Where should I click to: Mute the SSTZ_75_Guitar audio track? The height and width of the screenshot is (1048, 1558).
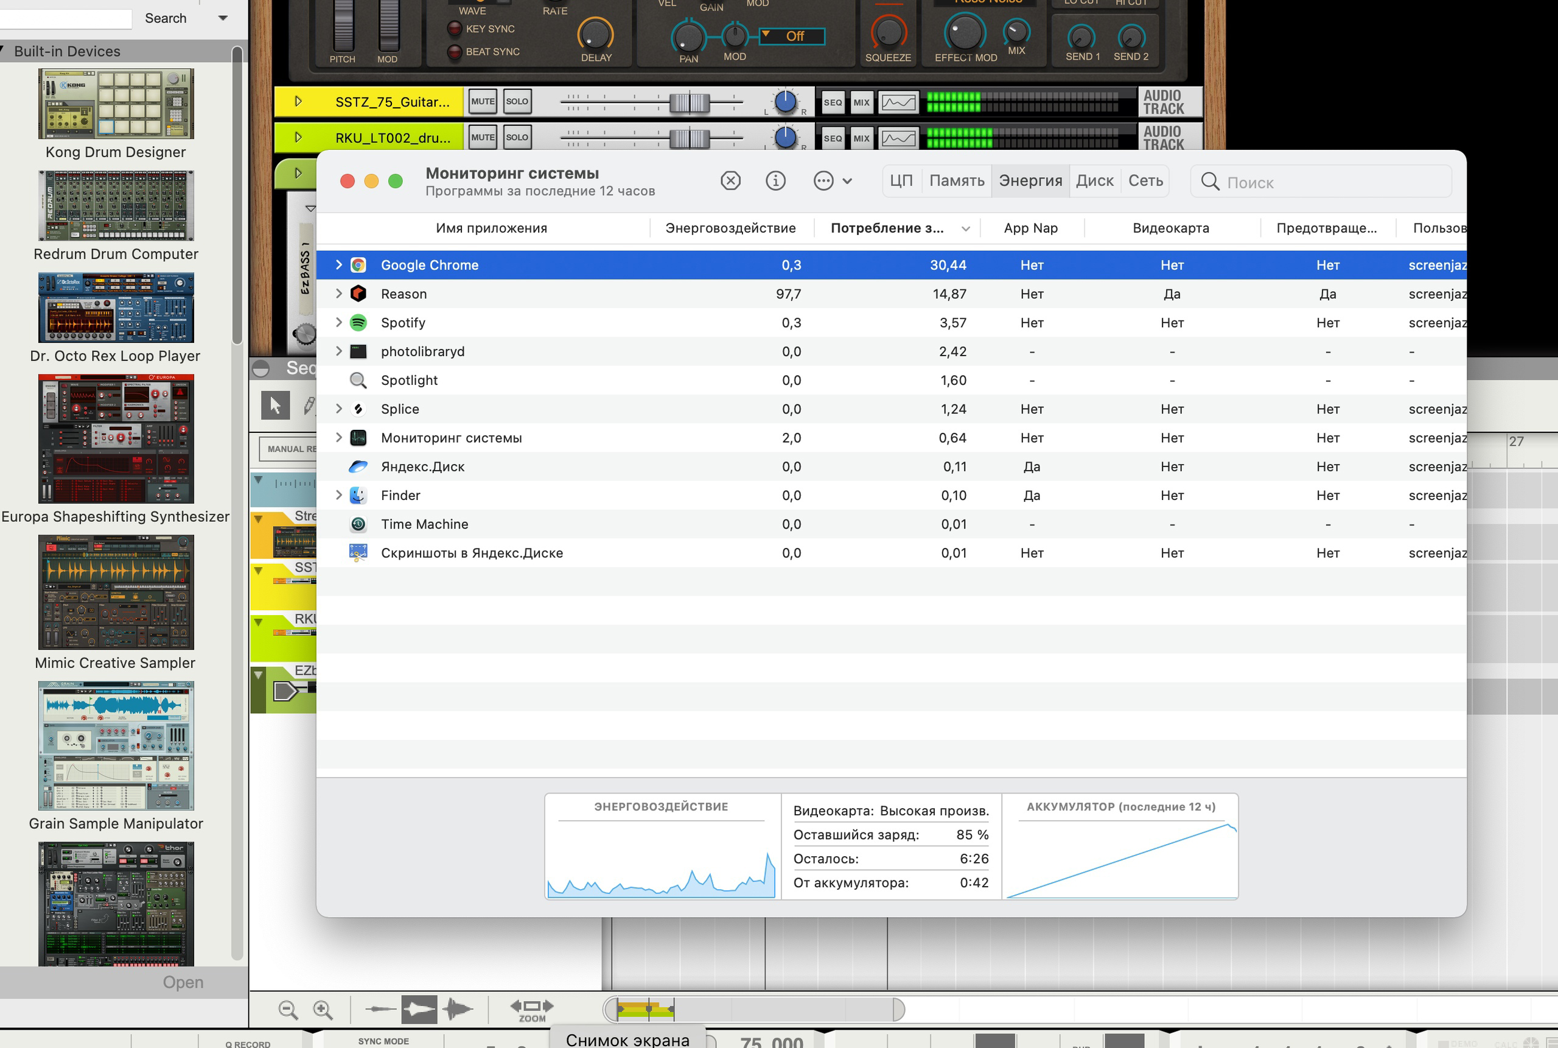tap(482, 102)
